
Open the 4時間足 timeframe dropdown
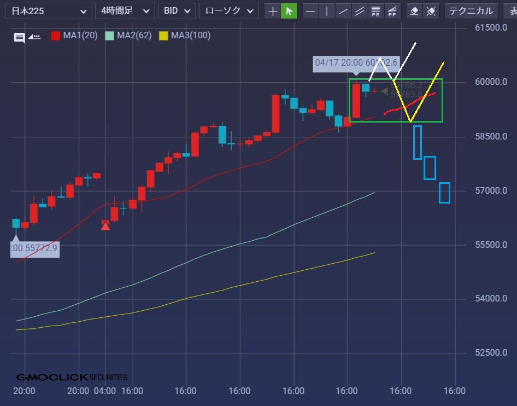[x=125, y=11]
